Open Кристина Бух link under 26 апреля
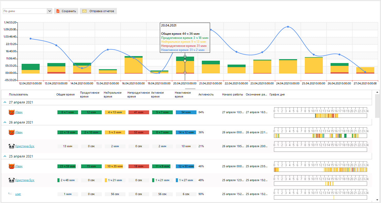The height and width of the screenshot is (203, 381). click(25, 146)
